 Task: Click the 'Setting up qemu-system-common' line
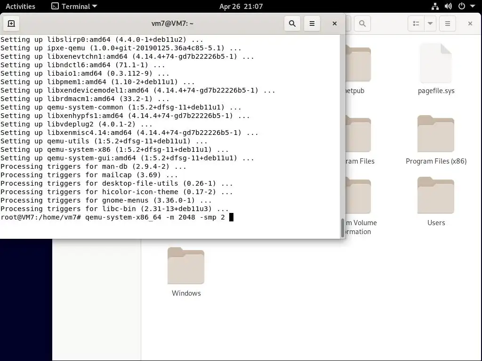121,108
